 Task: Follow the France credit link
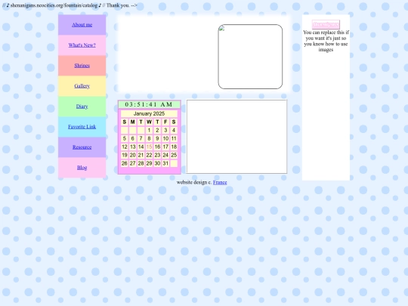[220, 182]
